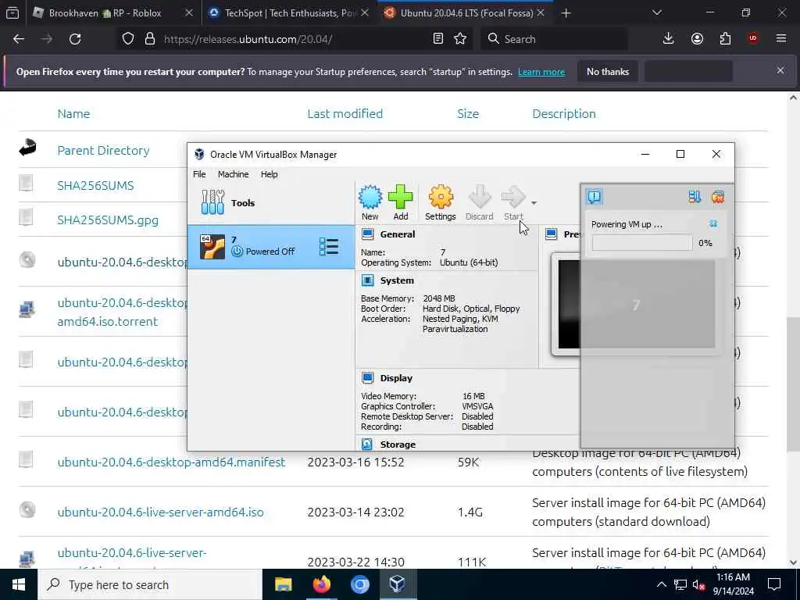Viewport: 800px width, 600px height.
Task: Open the SHA256SUMS.gpg link
Action: coord(108,220)
